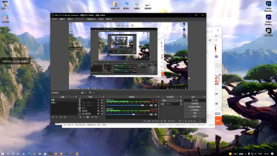Click 开始录制 to start recording
277x156 pixels.
[195, 104]
